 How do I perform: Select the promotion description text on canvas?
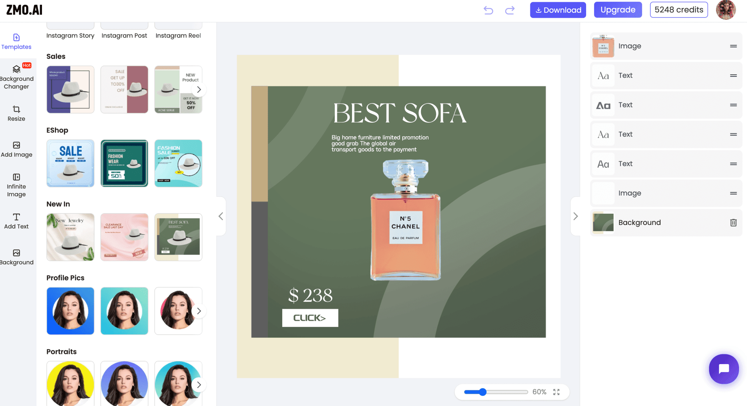click(x=380, y=143)
